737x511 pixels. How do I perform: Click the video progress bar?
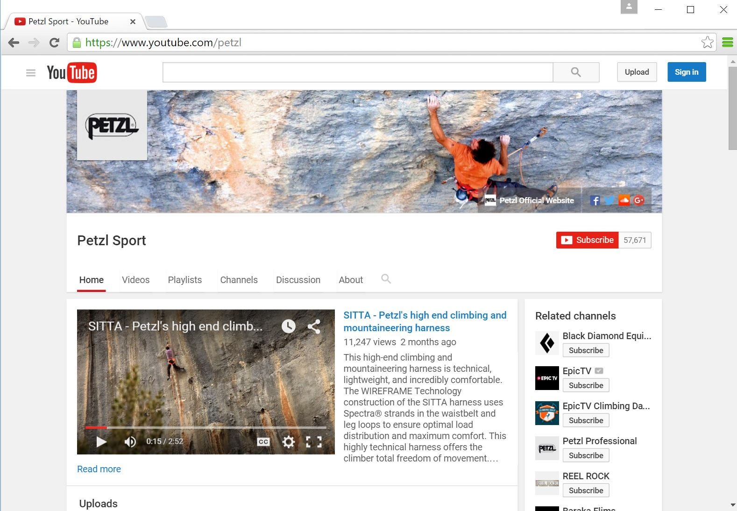(x=206, y=427)
